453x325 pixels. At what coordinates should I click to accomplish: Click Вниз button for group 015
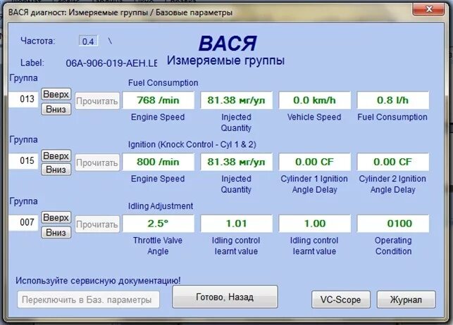(56, 170)
